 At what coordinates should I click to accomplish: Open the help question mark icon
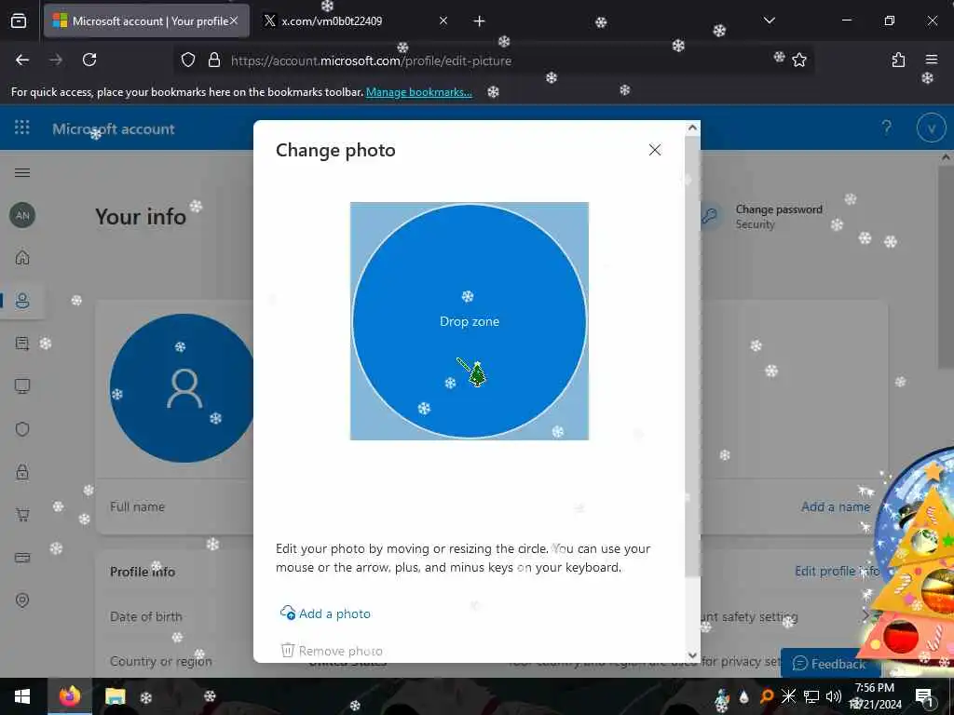tap(887, 127)
